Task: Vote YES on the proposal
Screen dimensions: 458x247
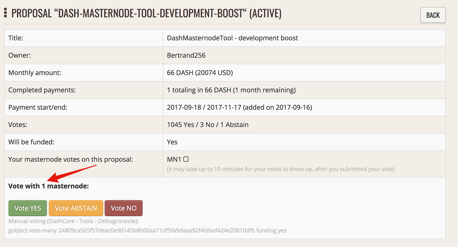Action: pos(27,208)
